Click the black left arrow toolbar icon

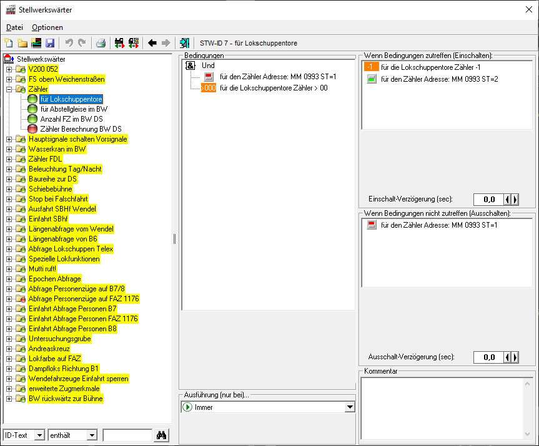(x=152, y=43)
